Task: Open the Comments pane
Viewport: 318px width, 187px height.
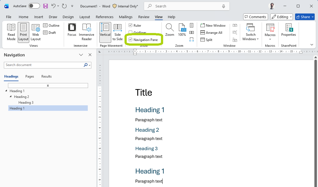Action: pos(256,17)
